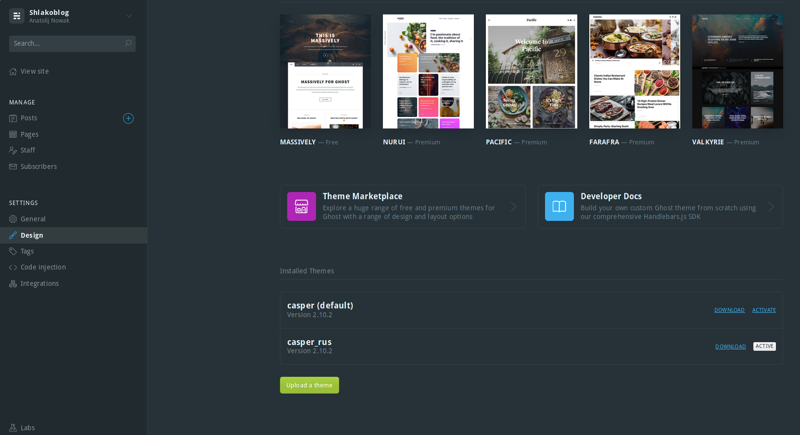Click the ACTIVE badge on casper_rus
The width and height of the screenshot is (800, 435).
click(x=764, y=346)
